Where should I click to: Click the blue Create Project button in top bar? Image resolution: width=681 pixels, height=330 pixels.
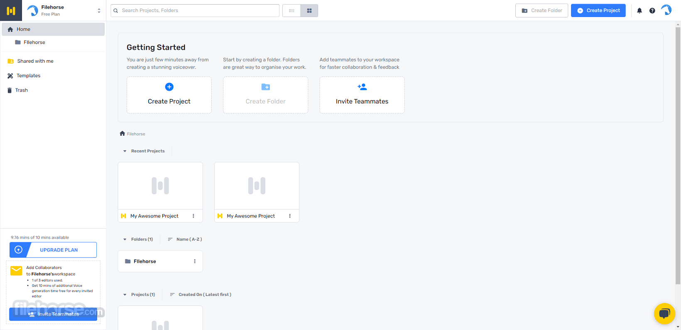click(598, 10)
